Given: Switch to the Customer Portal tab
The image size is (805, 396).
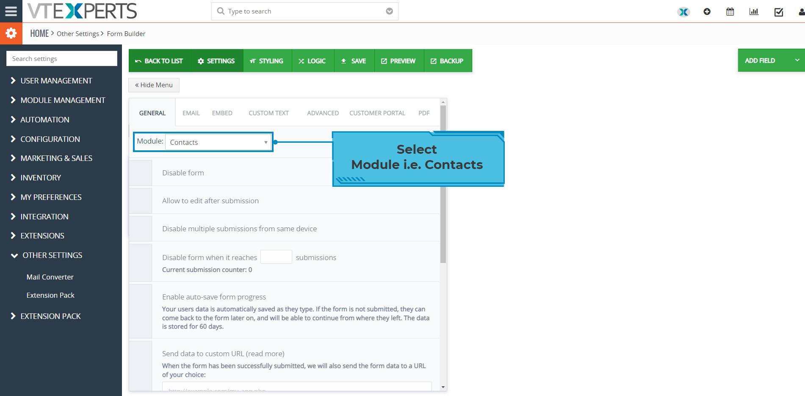Looking at the screenshot, I should [377, 113].
